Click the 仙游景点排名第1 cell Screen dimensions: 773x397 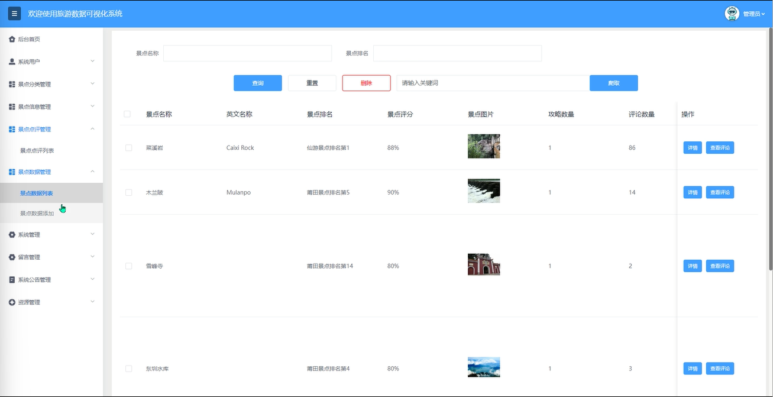pyautogui.click(x=328, y=147)
